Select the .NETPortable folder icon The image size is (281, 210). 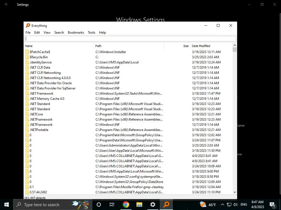[27, 130]
